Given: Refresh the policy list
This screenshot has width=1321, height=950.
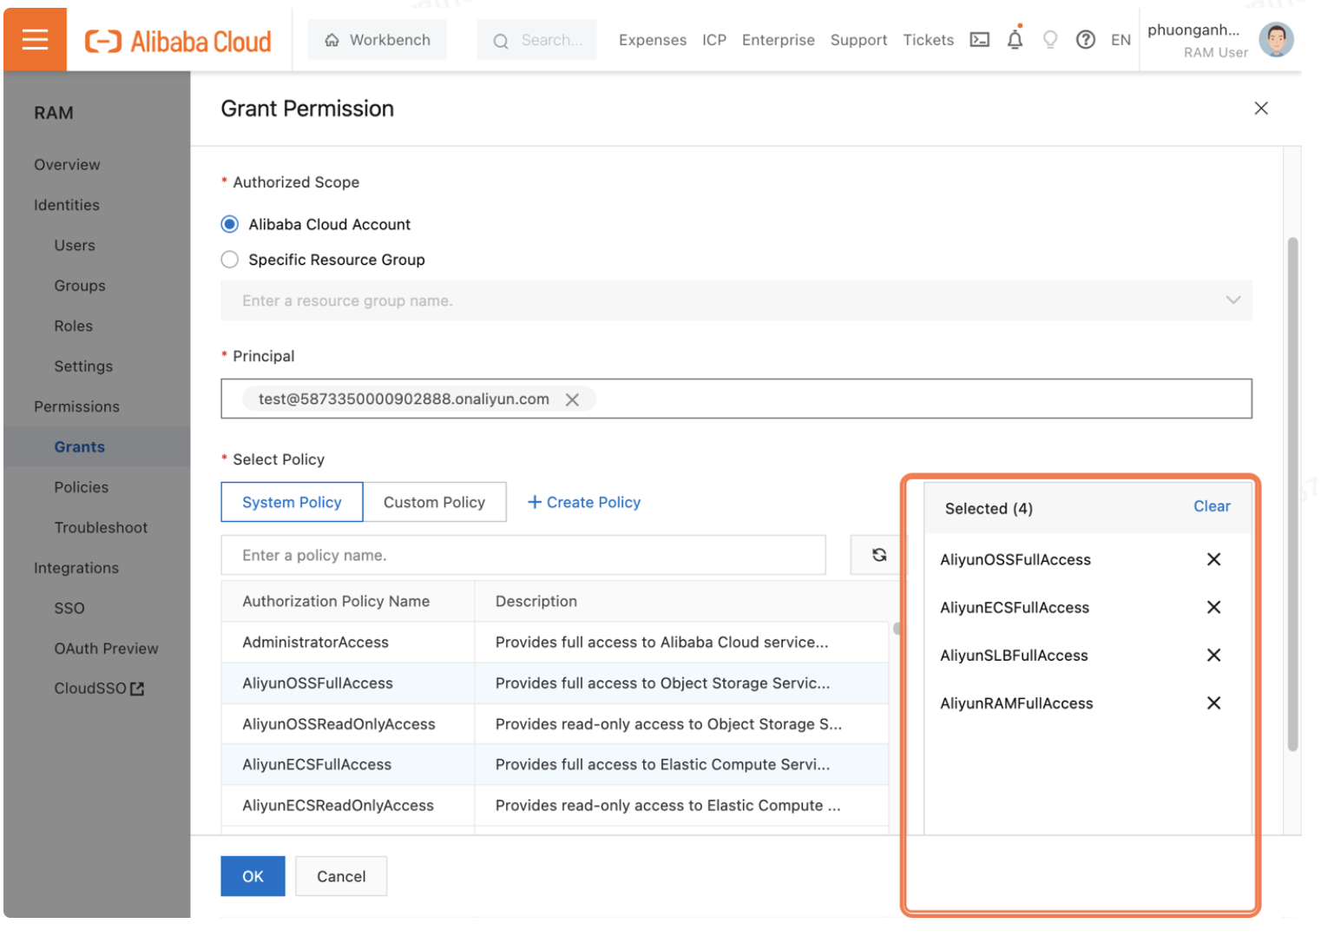Looking at the screenshot, I should [x=878, y=555].
